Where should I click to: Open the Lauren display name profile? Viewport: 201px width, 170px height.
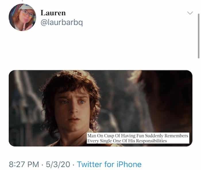[x=53, y=13]
